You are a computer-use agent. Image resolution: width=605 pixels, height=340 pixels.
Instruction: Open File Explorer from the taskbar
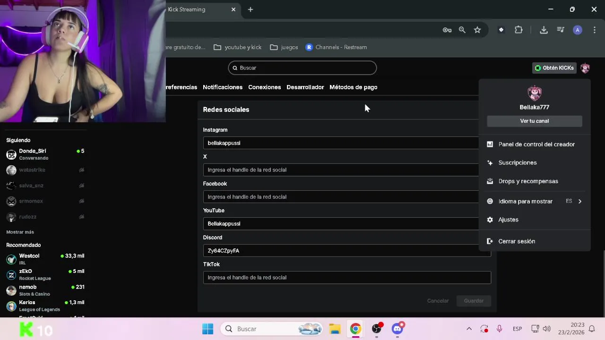pyautogui.click(x=335, y=329)
